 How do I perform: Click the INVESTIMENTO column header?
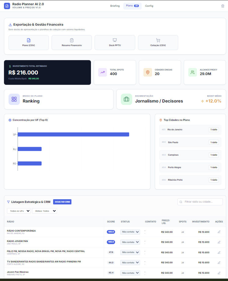(x=201, y=222)
